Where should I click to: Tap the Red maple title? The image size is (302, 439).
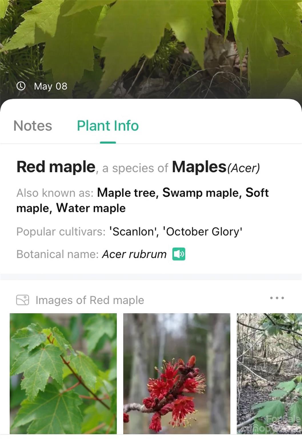pyautogui.click(x=56, y=167)
